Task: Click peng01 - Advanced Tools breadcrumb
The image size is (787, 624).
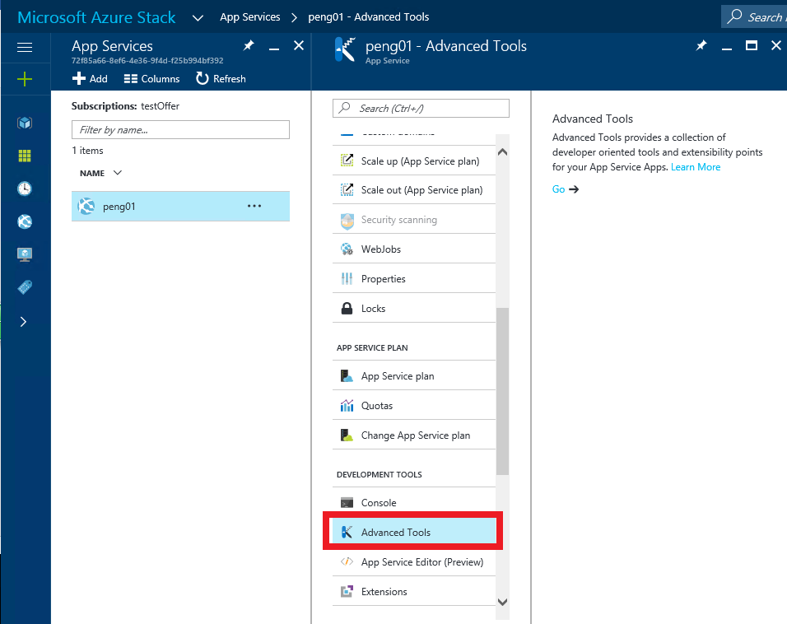Action: click(369, 17)
